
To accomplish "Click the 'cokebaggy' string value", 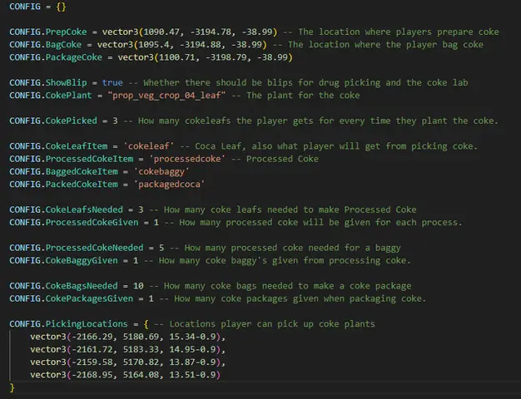I will coord(161,171).
